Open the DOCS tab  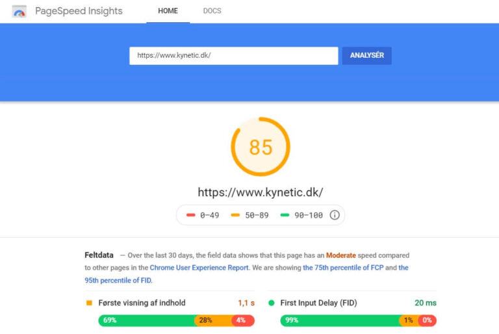pyautogui.click(x=212, y=11)
